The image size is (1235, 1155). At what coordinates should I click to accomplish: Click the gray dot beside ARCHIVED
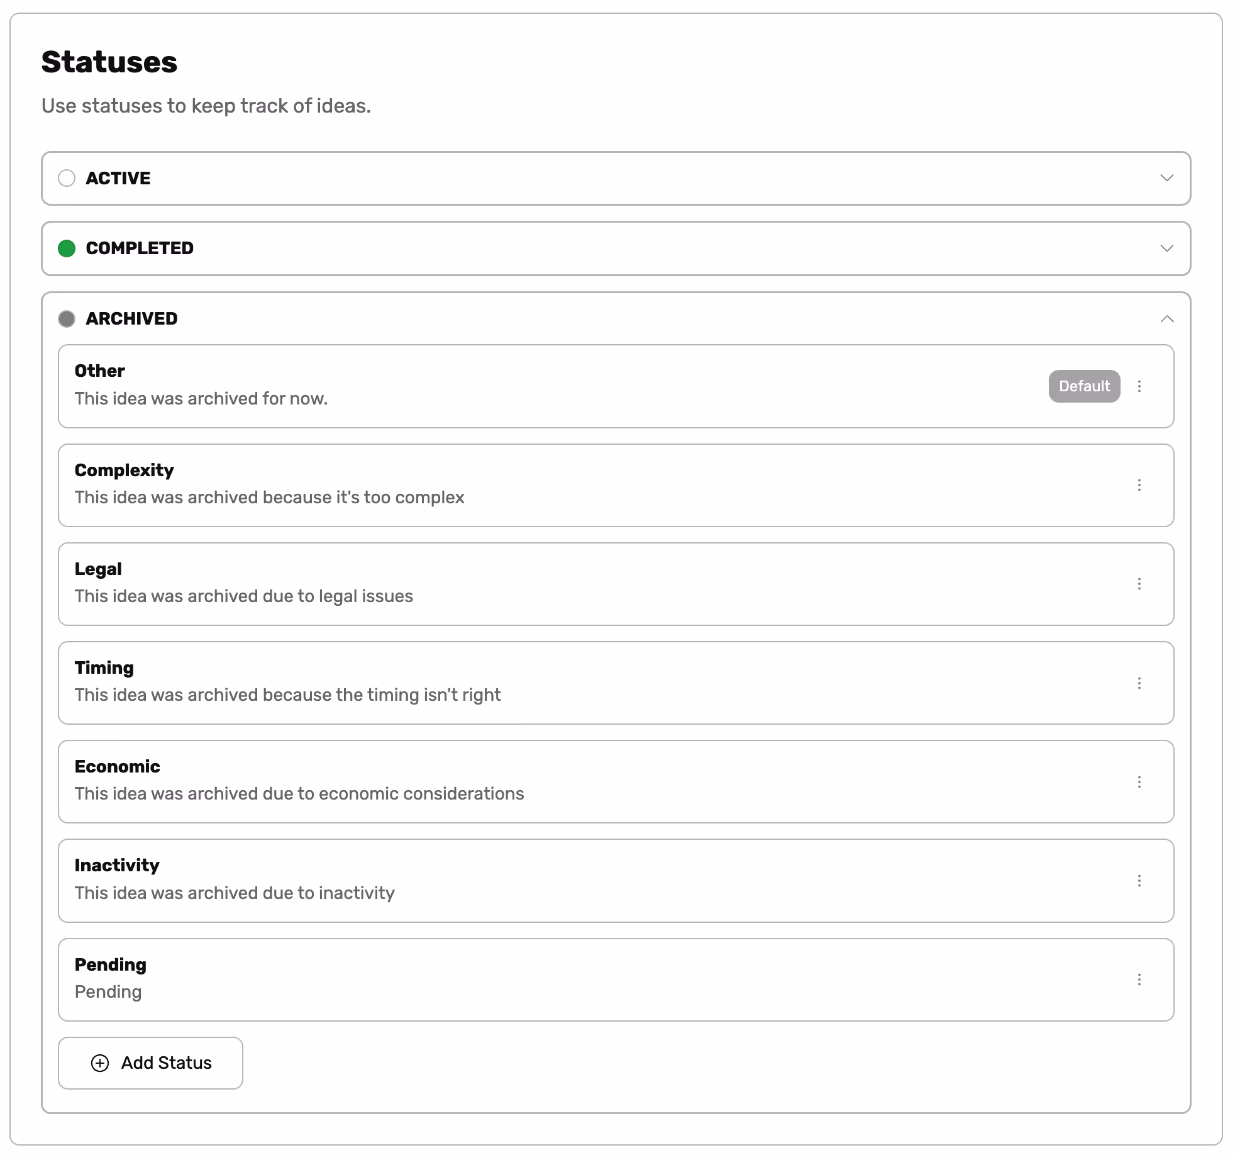click(67, 319)
